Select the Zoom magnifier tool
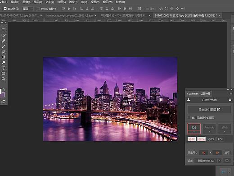 [x=4, y=79]
